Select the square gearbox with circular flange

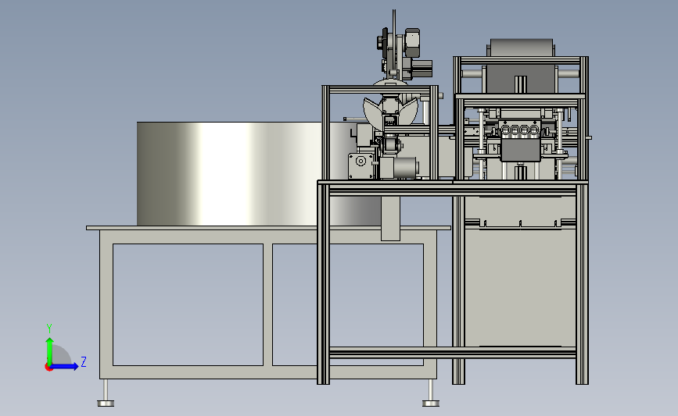[361, 165]
